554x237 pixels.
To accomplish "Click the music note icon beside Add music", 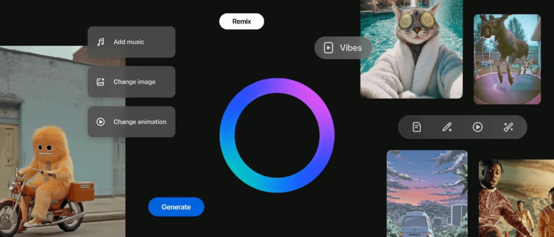I will click(x=101, y=42).
